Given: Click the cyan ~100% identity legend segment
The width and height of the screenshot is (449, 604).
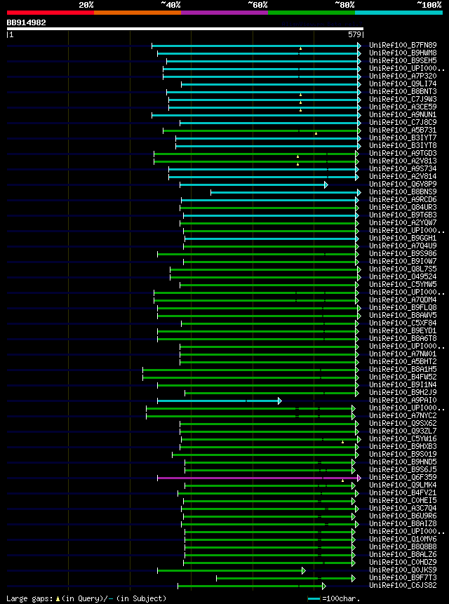Looking at the screenshot, I should coord(399,13).
